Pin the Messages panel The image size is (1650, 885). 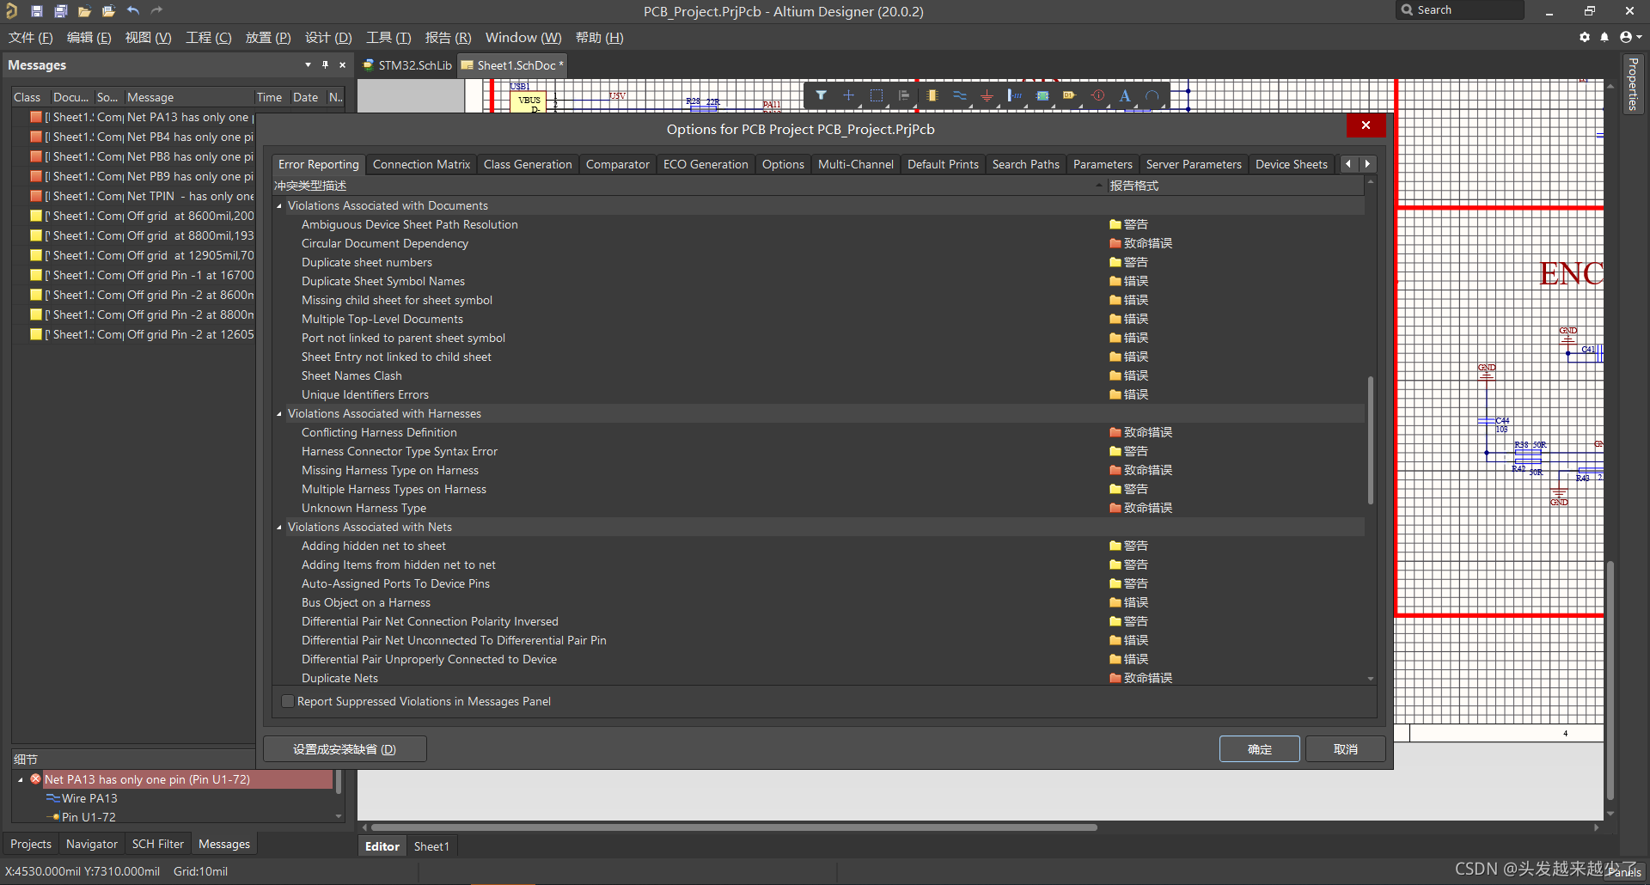(325, 64)
